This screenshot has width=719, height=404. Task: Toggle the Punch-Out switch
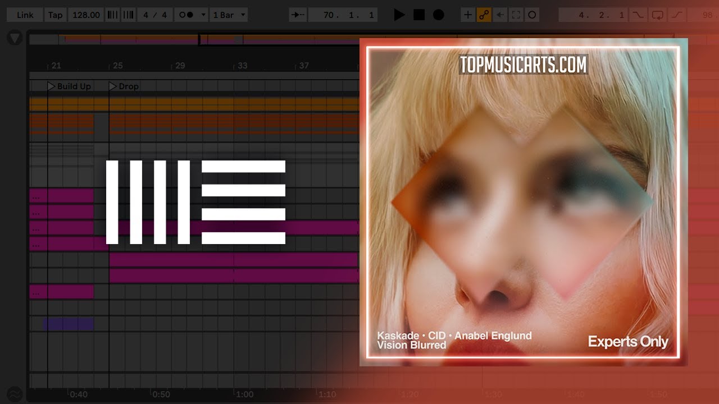pyautogui.click(x=677, y=15)
